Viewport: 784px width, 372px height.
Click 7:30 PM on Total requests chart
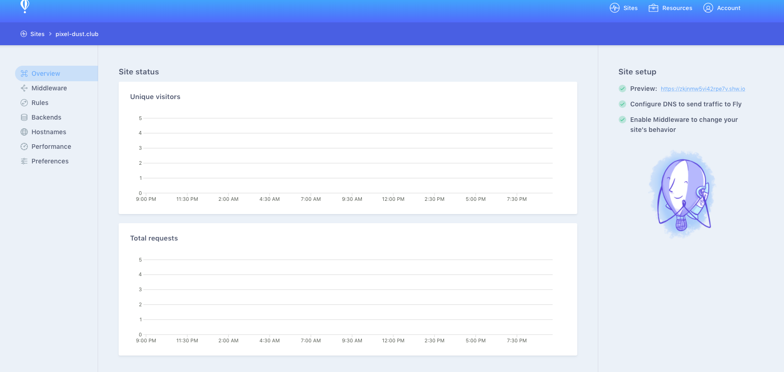click(x=517, y=341)
